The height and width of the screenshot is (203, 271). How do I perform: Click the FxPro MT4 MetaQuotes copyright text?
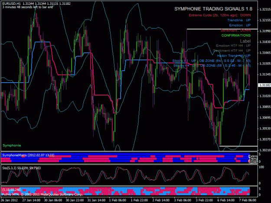tap(42, 194)
